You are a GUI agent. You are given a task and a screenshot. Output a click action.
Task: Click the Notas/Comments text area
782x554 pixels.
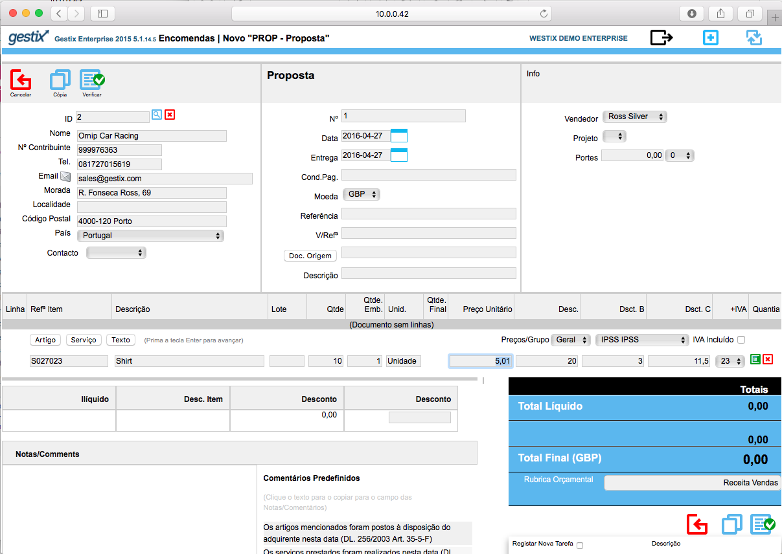(x=130, y=509)
